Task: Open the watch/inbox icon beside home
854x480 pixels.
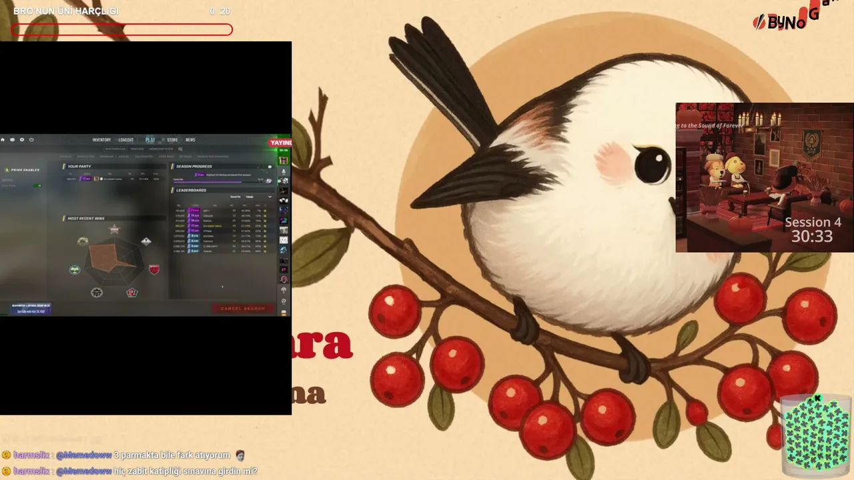Action: (12, 140)
